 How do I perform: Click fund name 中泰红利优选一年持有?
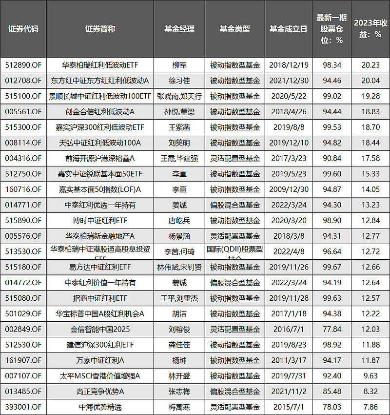point(100,205)
